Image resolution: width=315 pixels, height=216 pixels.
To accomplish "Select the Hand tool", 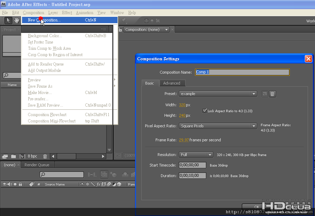I will (x=17, y=20).
